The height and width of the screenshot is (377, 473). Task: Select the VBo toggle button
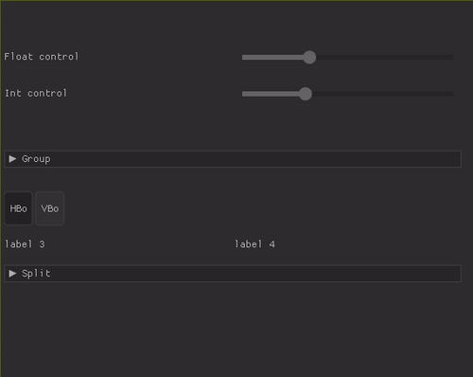(50, 208)
